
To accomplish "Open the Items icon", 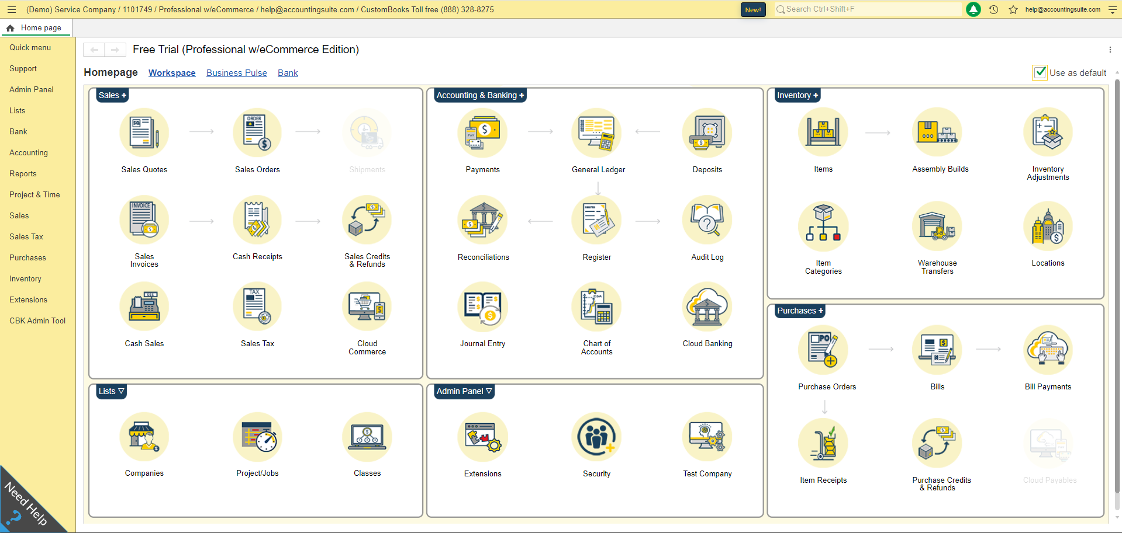I will pos(823,133).
